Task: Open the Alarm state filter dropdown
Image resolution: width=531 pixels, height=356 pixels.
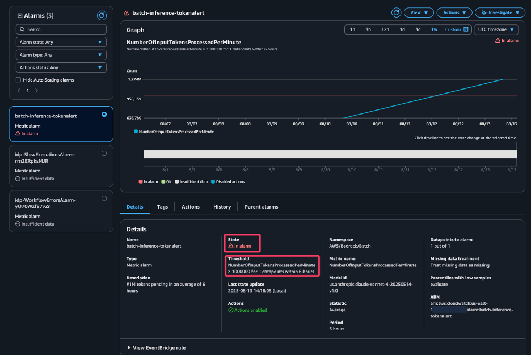Action: (61, 41)
